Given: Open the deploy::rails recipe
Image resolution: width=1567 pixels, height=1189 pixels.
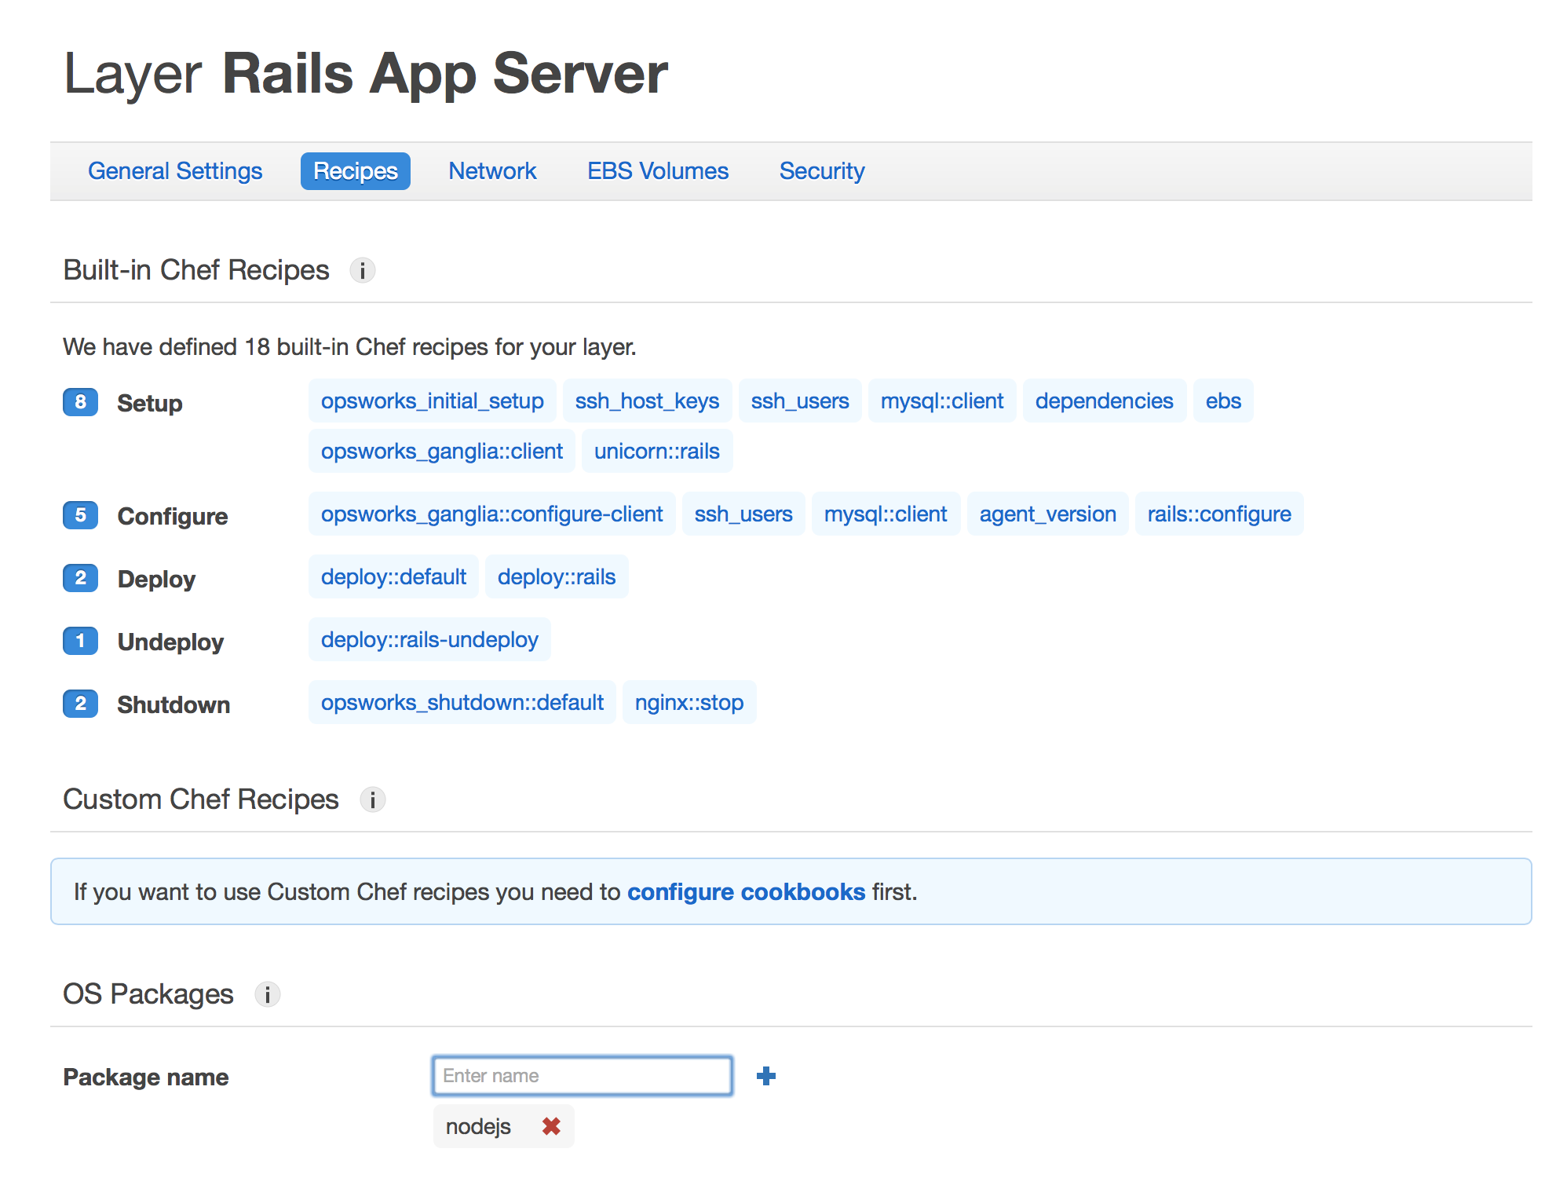Looking at the screenshot, I should coord(557,576).
